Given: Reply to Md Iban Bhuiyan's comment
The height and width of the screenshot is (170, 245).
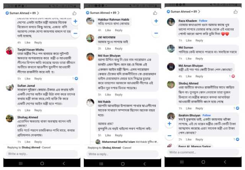Looking at the screenshot, I should [119, 95].
